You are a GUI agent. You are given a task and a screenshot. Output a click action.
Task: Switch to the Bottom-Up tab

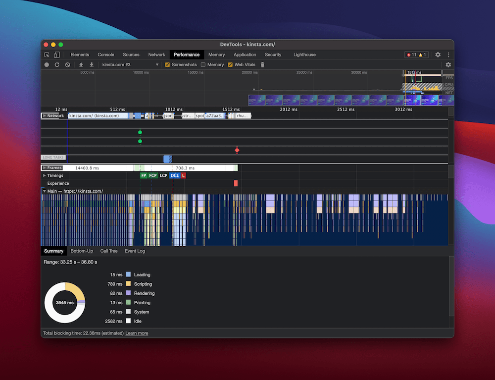81,251
